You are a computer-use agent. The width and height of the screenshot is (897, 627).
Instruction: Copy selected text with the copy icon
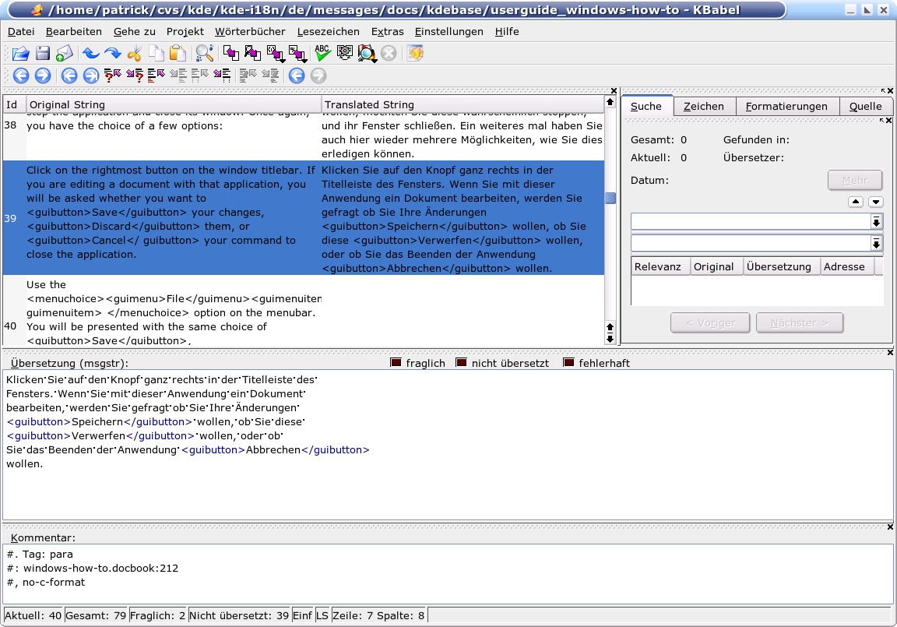tap(157, 54)
